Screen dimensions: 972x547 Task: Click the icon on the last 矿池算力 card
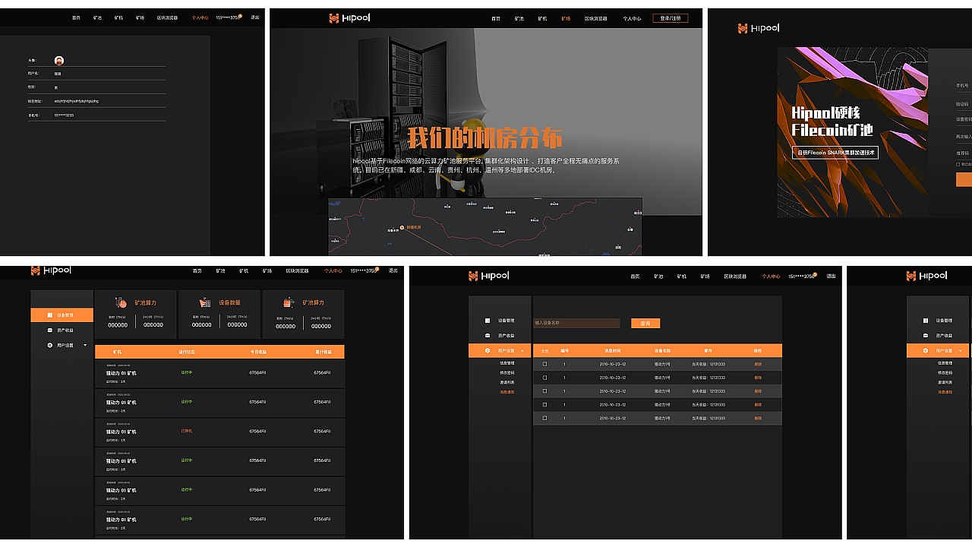[288, 302]
